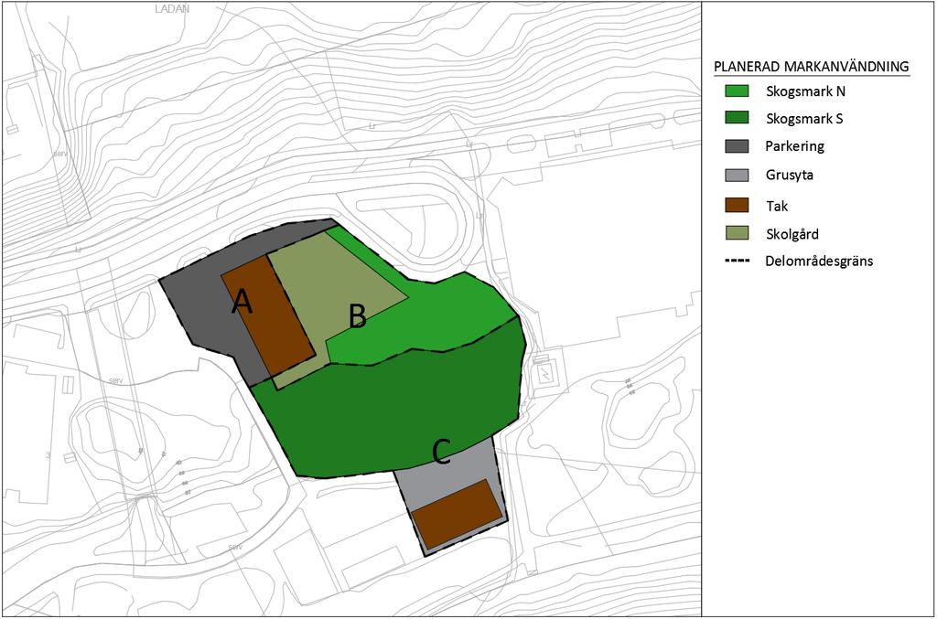Click the 'Delområdesgräns' legend label
Image resolution: width=937 pixels, height=619 pixels.
[x=819, y=261]
